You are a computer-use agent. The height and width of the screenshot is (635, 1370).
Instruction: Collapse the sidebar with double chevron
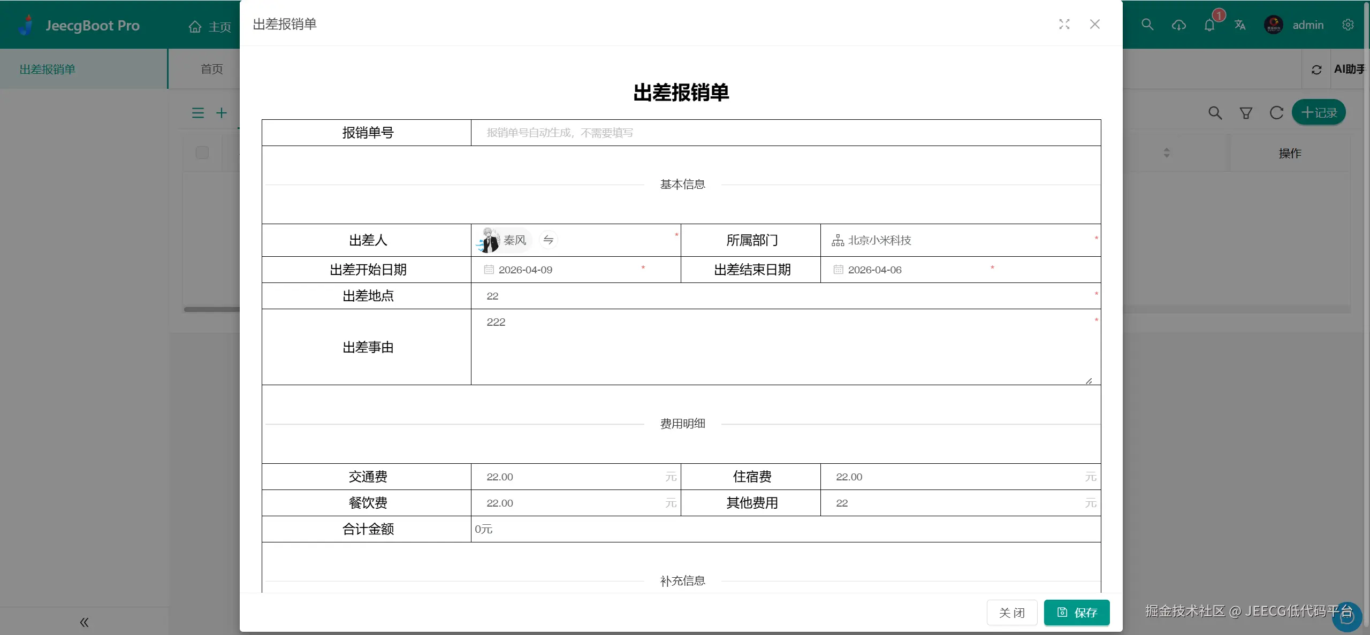(84, 622)
